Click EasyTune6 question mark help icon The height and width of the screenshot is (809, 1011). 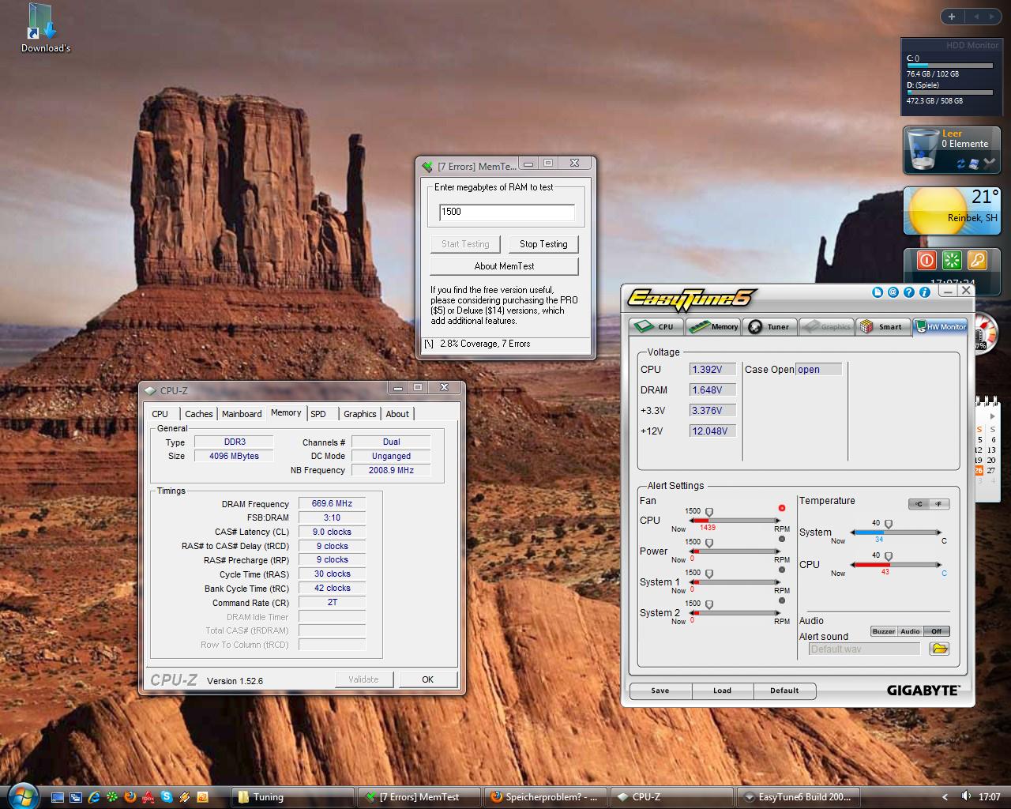click(x=908, y=292)
